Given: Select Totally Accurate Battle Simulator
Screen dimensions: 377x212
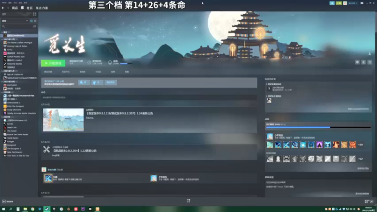Looking at the screenshot, I should coord(20,113).
